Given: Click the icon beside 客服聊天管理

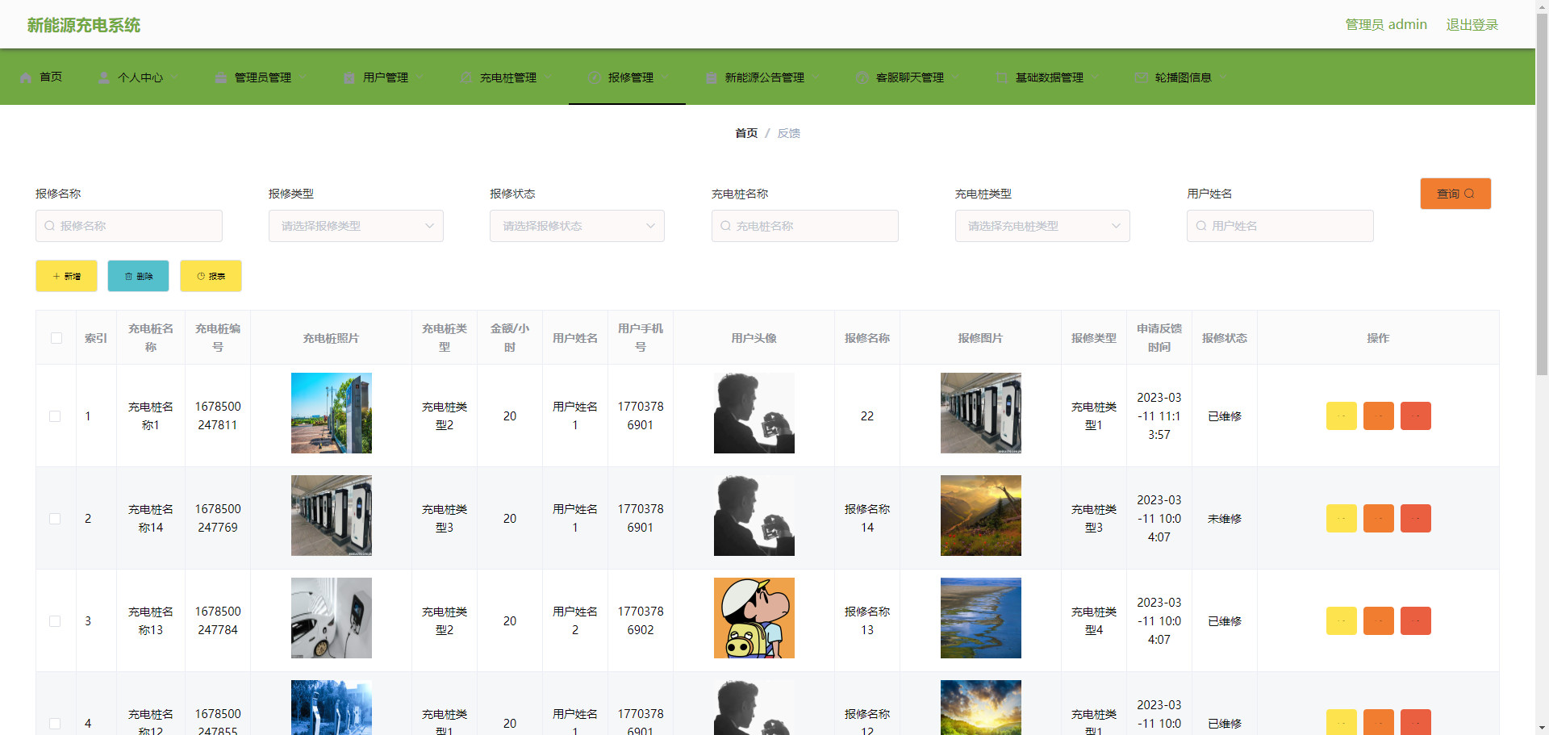Looking at the screenshot, I should 862,77.
